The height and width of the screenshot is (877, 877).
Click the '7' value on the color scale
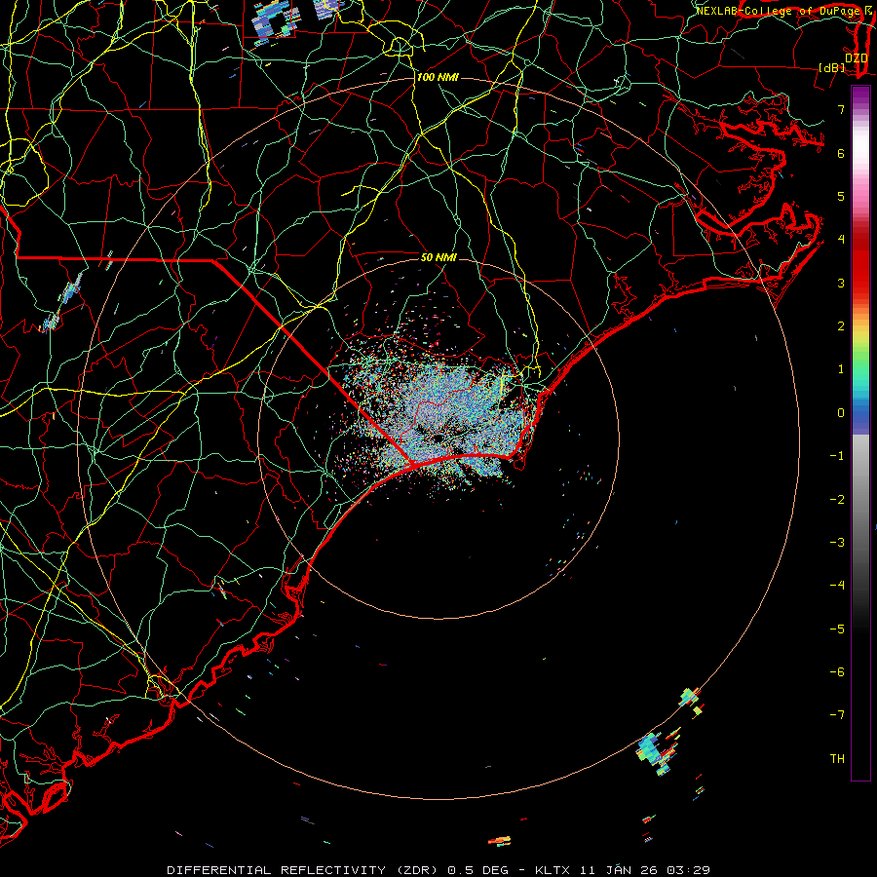pos(841,109)
